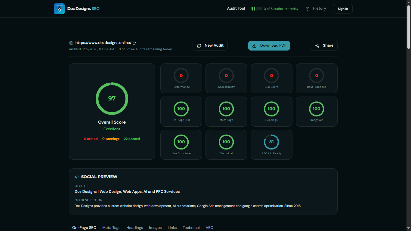
Task: Click the Accessibility score ring
Action: 226,75
